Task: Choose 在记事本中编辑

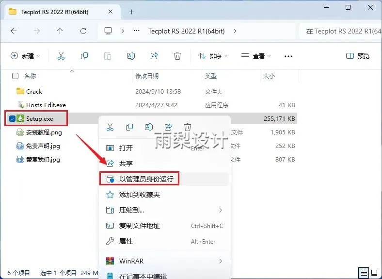Action: (x=165, y=276)
